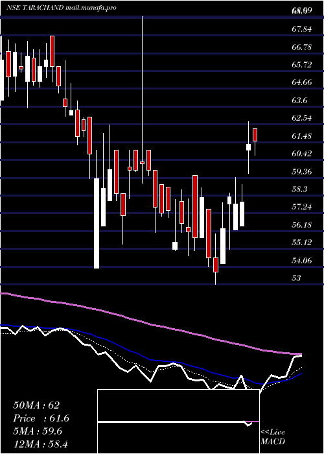Select the 55.12 price axis label
The width and height of the screenshot is (324, 454).
point(302,243)
